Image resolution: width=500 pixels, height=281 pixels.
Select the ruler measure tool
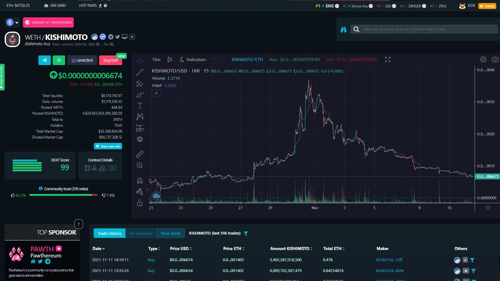point(140,154)
